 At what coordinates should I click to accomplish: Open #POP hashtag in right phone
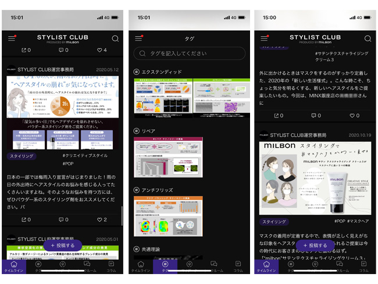[x=340, y=221]
